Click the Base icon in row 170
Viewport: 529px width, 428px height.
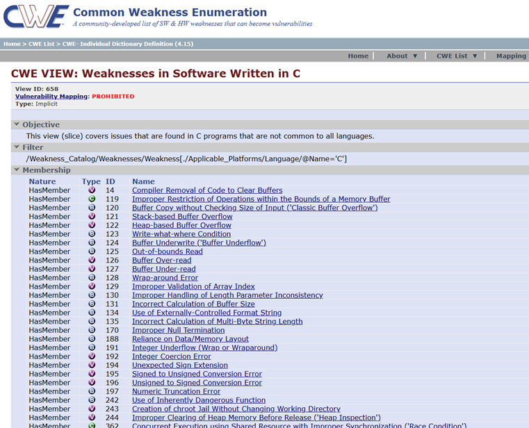[x=92, y=330]
